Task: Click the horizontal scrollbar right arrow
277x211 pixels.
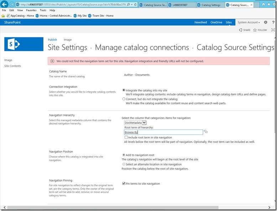Action: [x=269, y=207]
